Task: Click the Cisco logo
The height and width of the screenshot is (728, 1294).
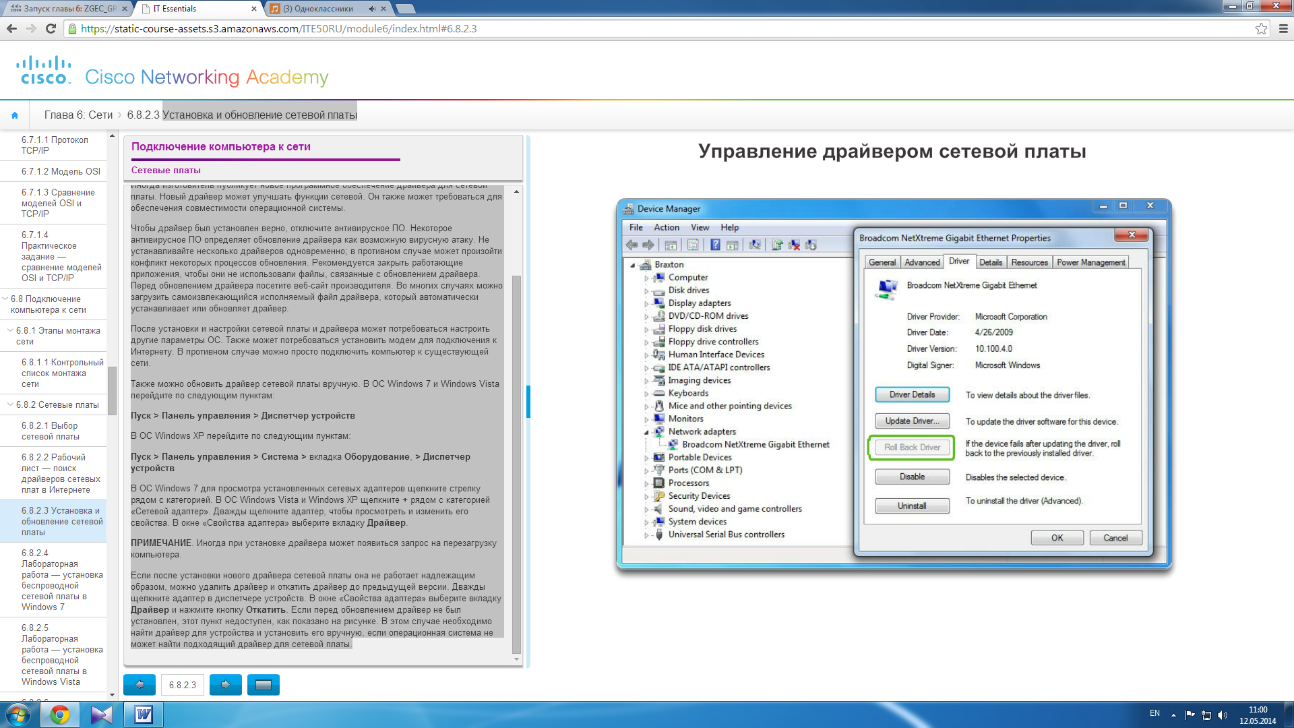Action: click(44, 70)
